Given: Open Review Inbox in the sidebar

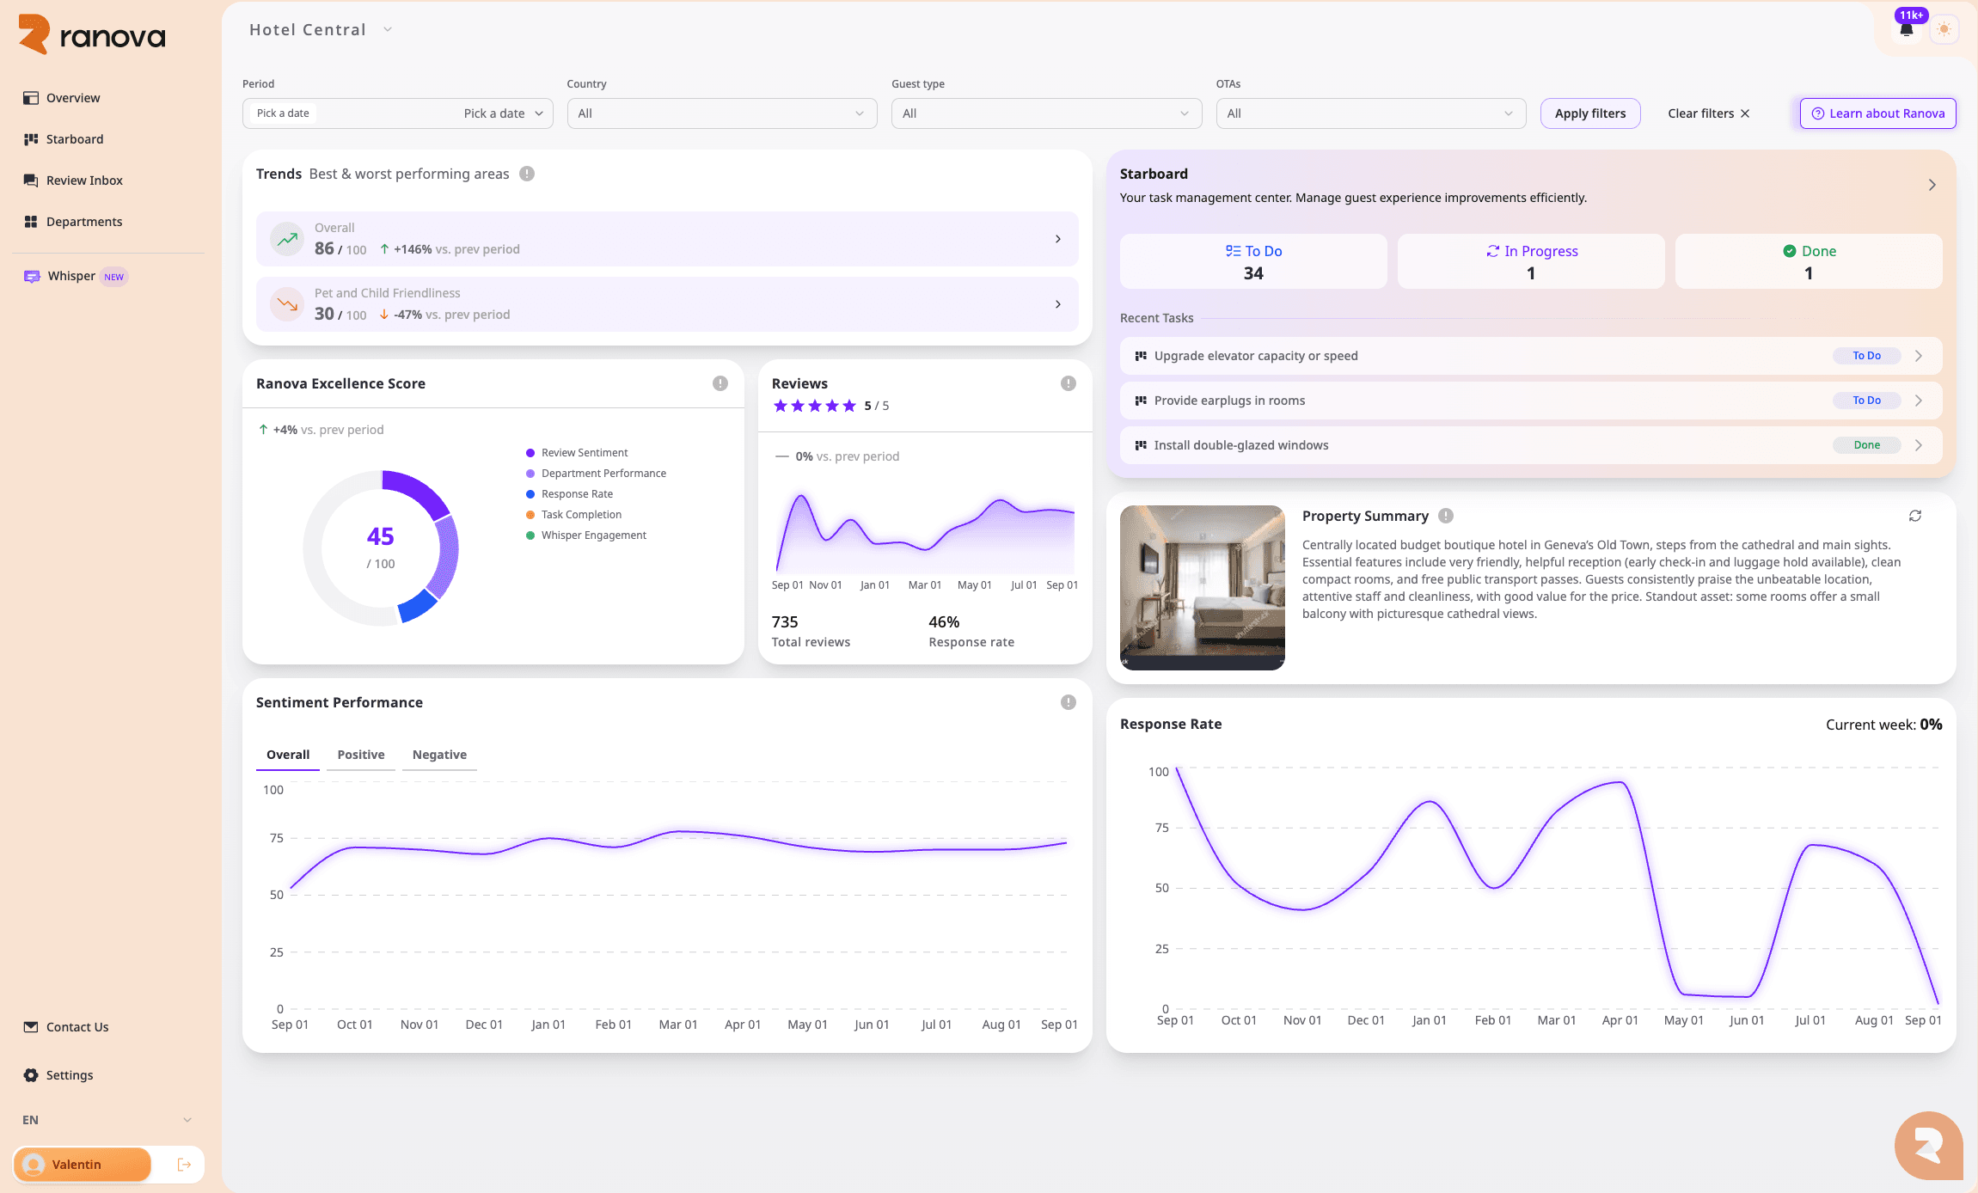Looking at the screenshot, I should click(84, 180).
